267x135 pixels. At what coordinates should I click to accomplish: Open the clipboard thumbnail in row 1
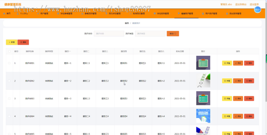click(203, 63)
